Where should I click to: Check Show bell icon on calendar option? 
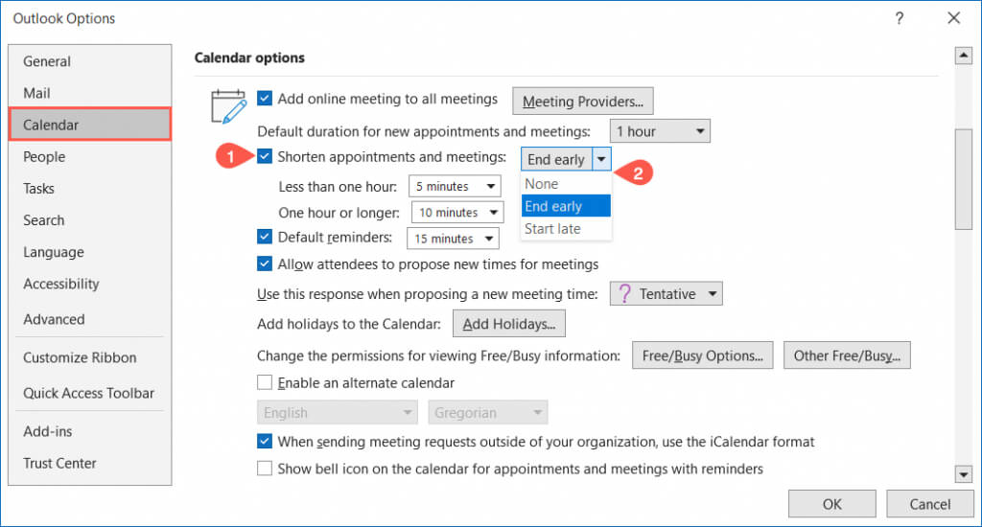point(266,470)
